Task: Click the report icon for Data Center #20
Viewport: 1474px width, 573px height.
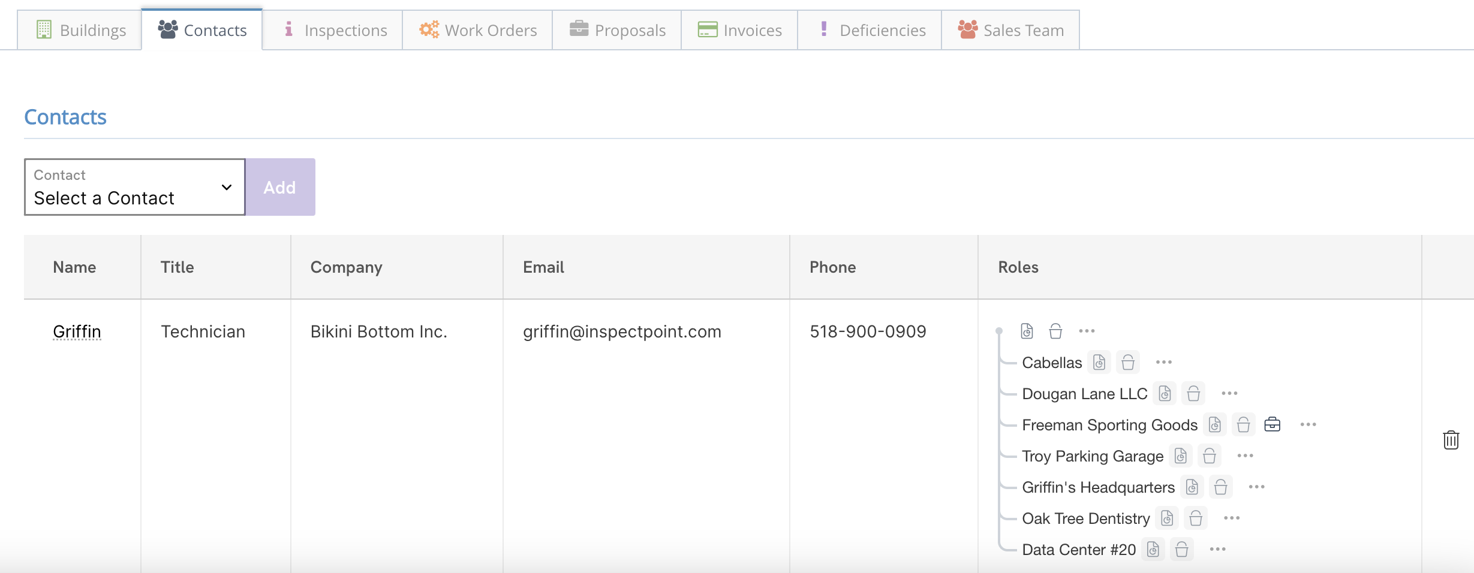Action: point(1153,549)
